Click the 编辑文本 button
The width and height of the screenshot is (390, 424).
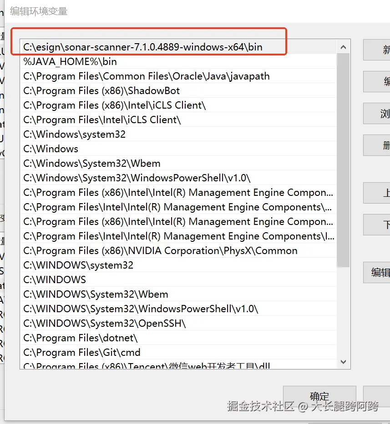pos(377,272)
